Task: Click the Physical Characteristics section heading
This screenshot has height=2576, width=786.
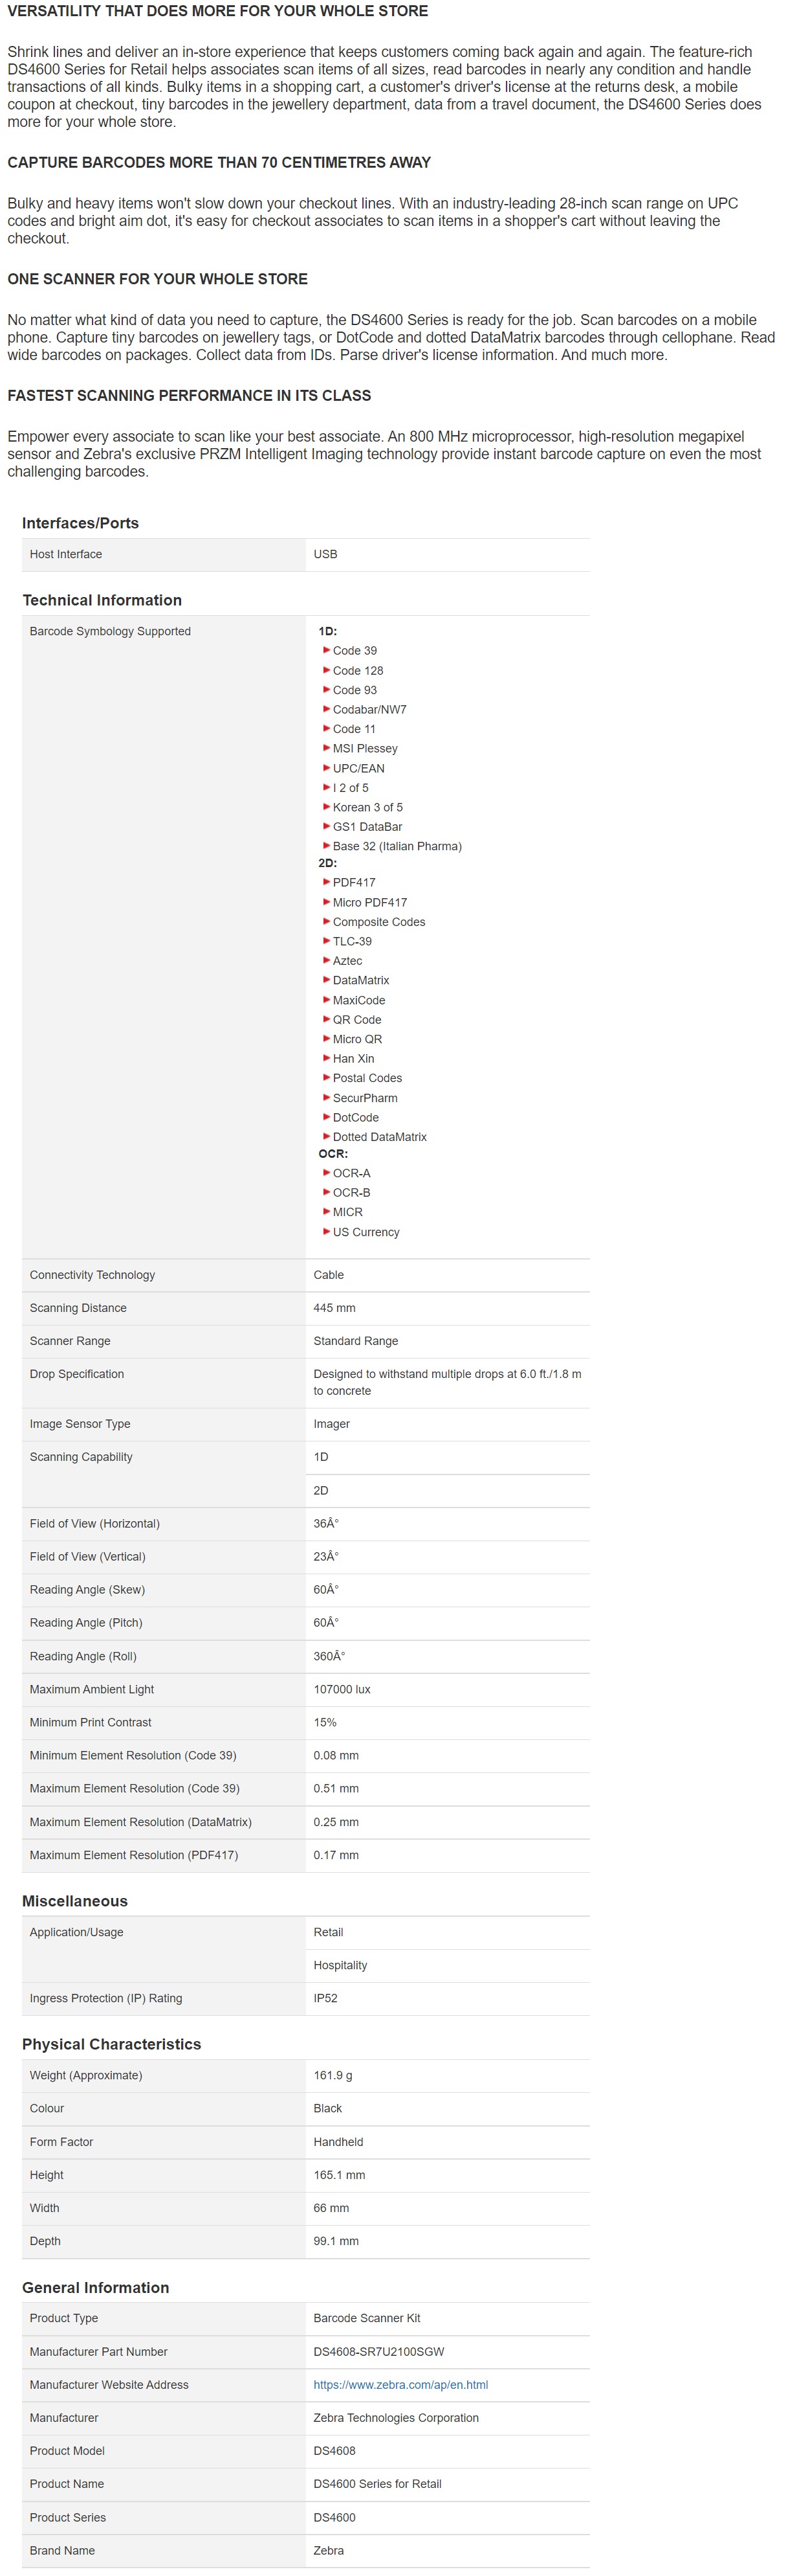Action: (x=111, y=2044)
